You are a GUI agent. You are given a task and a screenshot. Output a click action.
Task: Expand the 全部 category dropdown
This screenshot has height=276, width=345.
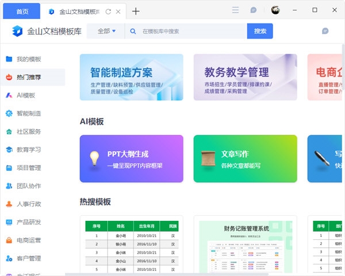tap(106, 31)
